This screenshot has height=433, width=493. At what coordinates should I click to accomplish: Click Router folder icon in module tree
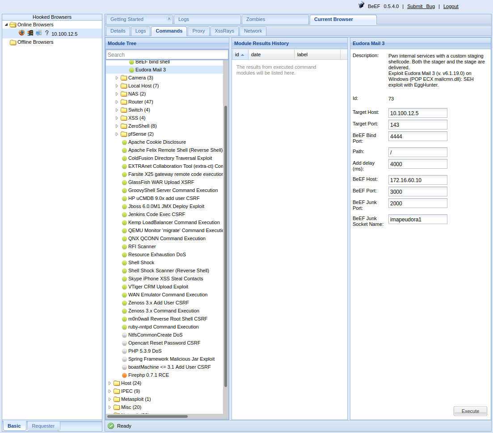[124, 102]
